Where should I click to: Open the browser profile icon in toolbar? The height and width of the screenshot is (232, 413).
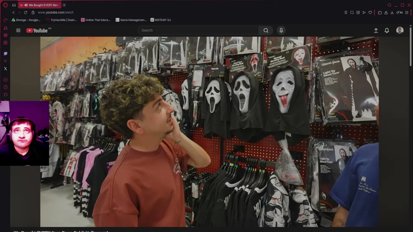(386, 13)
